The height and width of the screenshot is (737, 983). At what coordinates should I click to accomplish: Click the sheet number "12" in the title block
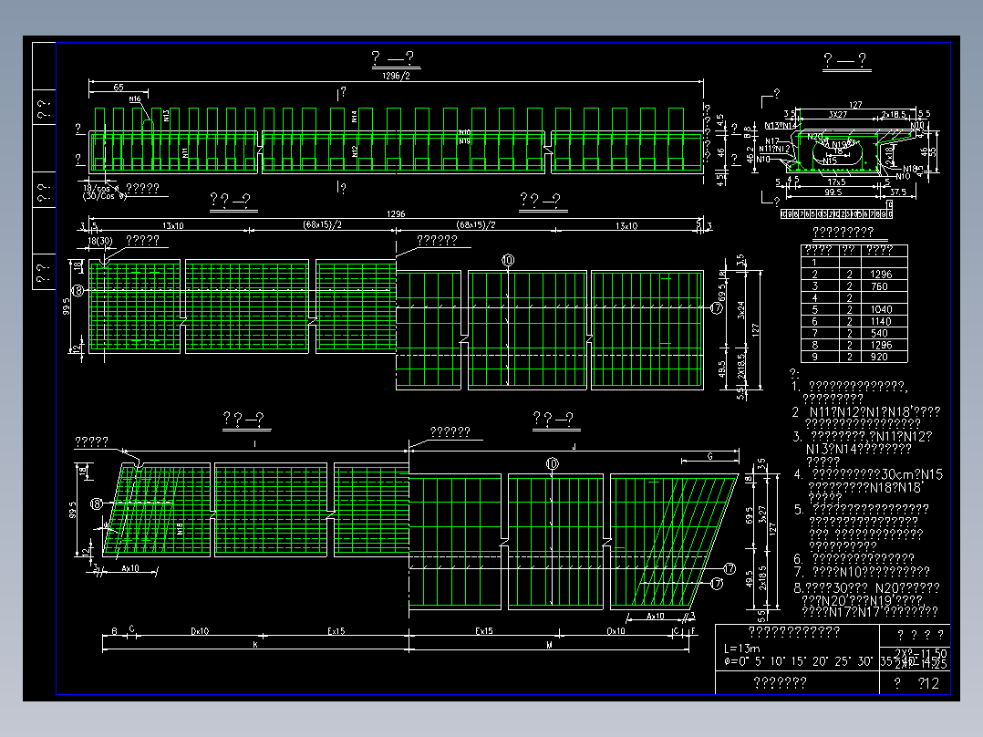(x=932, y=683)
